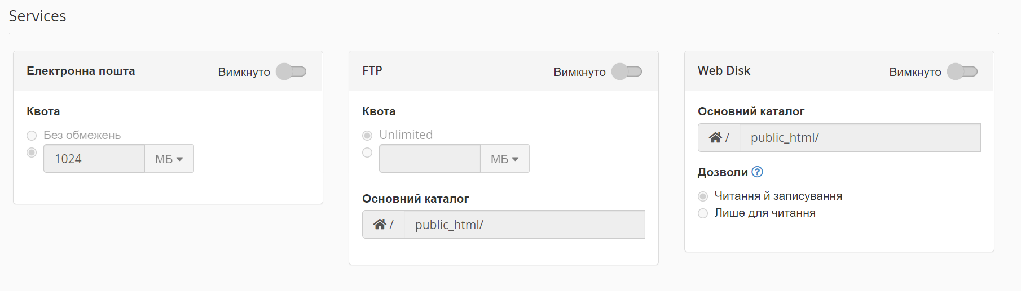Select the custom FTP quota radio button
The height and width of the screenshot is (291, 1021).
367,153
